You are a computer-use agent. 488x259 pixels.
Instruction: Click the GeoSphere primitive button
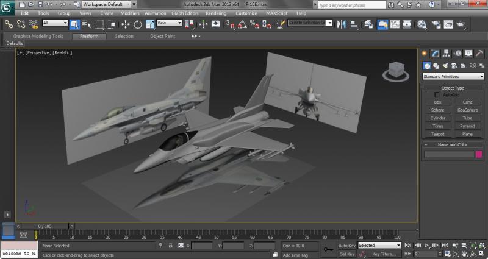coord(467,110)
